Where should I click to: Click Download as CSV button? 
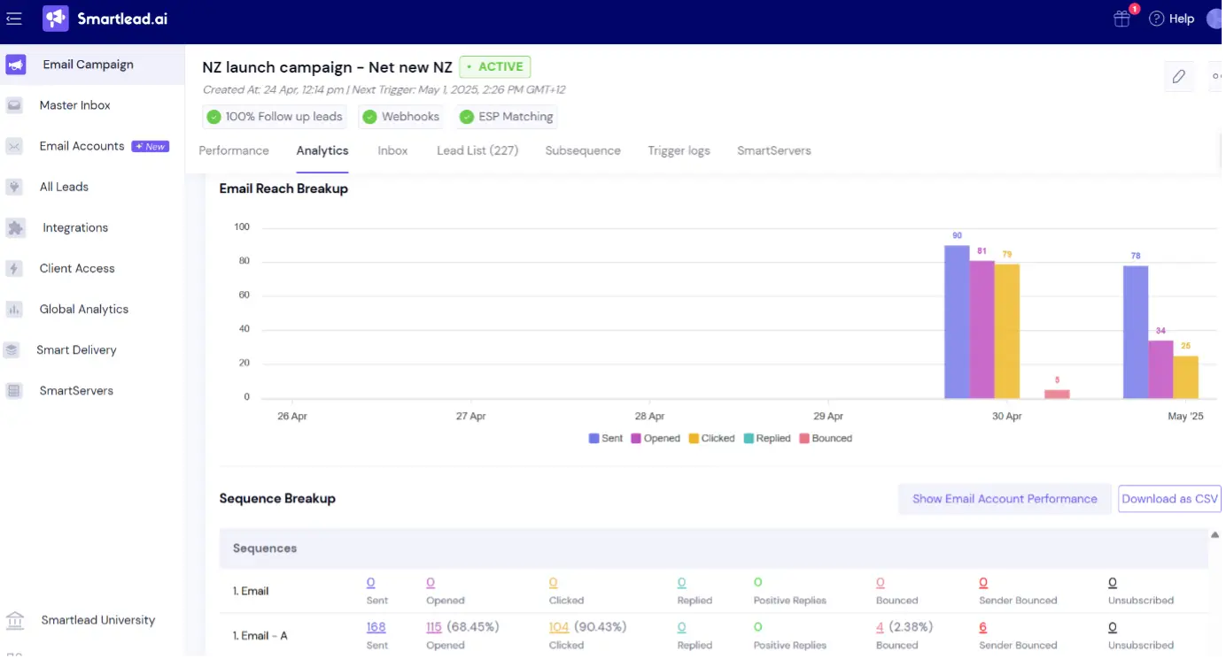pyautogui.click(x=1169, y=499)
